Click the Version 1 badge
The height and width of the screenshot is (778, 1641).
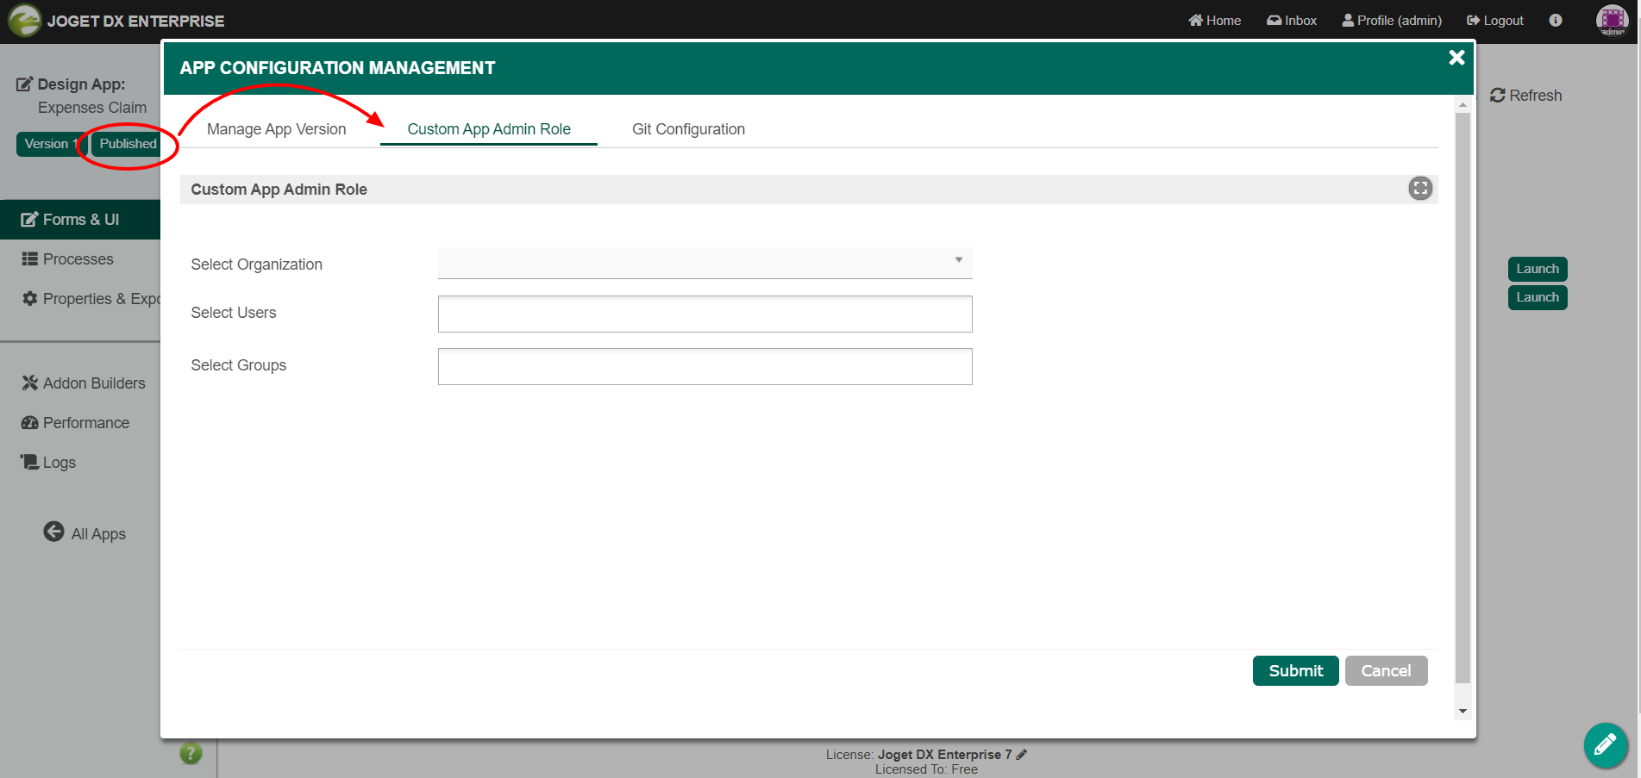[x=51, y=144]
